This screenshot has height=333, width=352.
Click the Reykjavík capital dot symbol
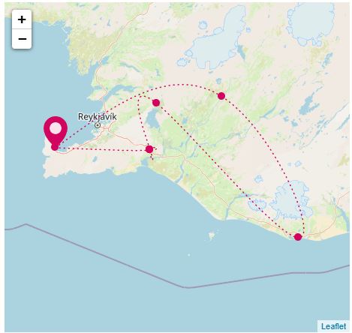pyautogui.click(x=98, y=125)
